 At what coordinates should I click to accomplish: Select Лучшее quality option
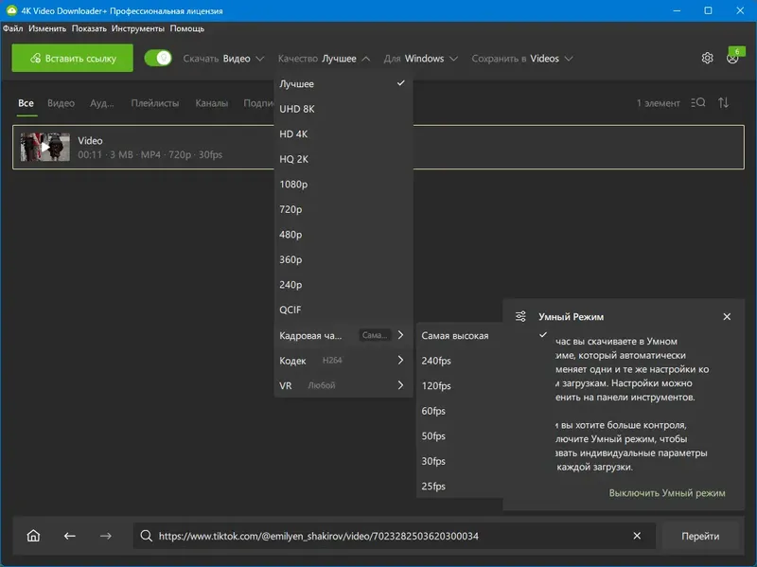coord(342,83)
